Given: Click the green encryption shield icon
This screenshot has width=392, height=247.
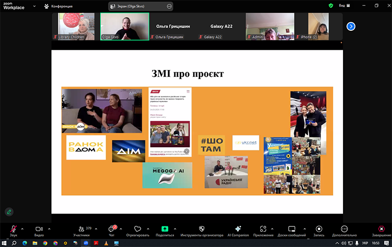Looking at the screenshot, I should point(331,5).
